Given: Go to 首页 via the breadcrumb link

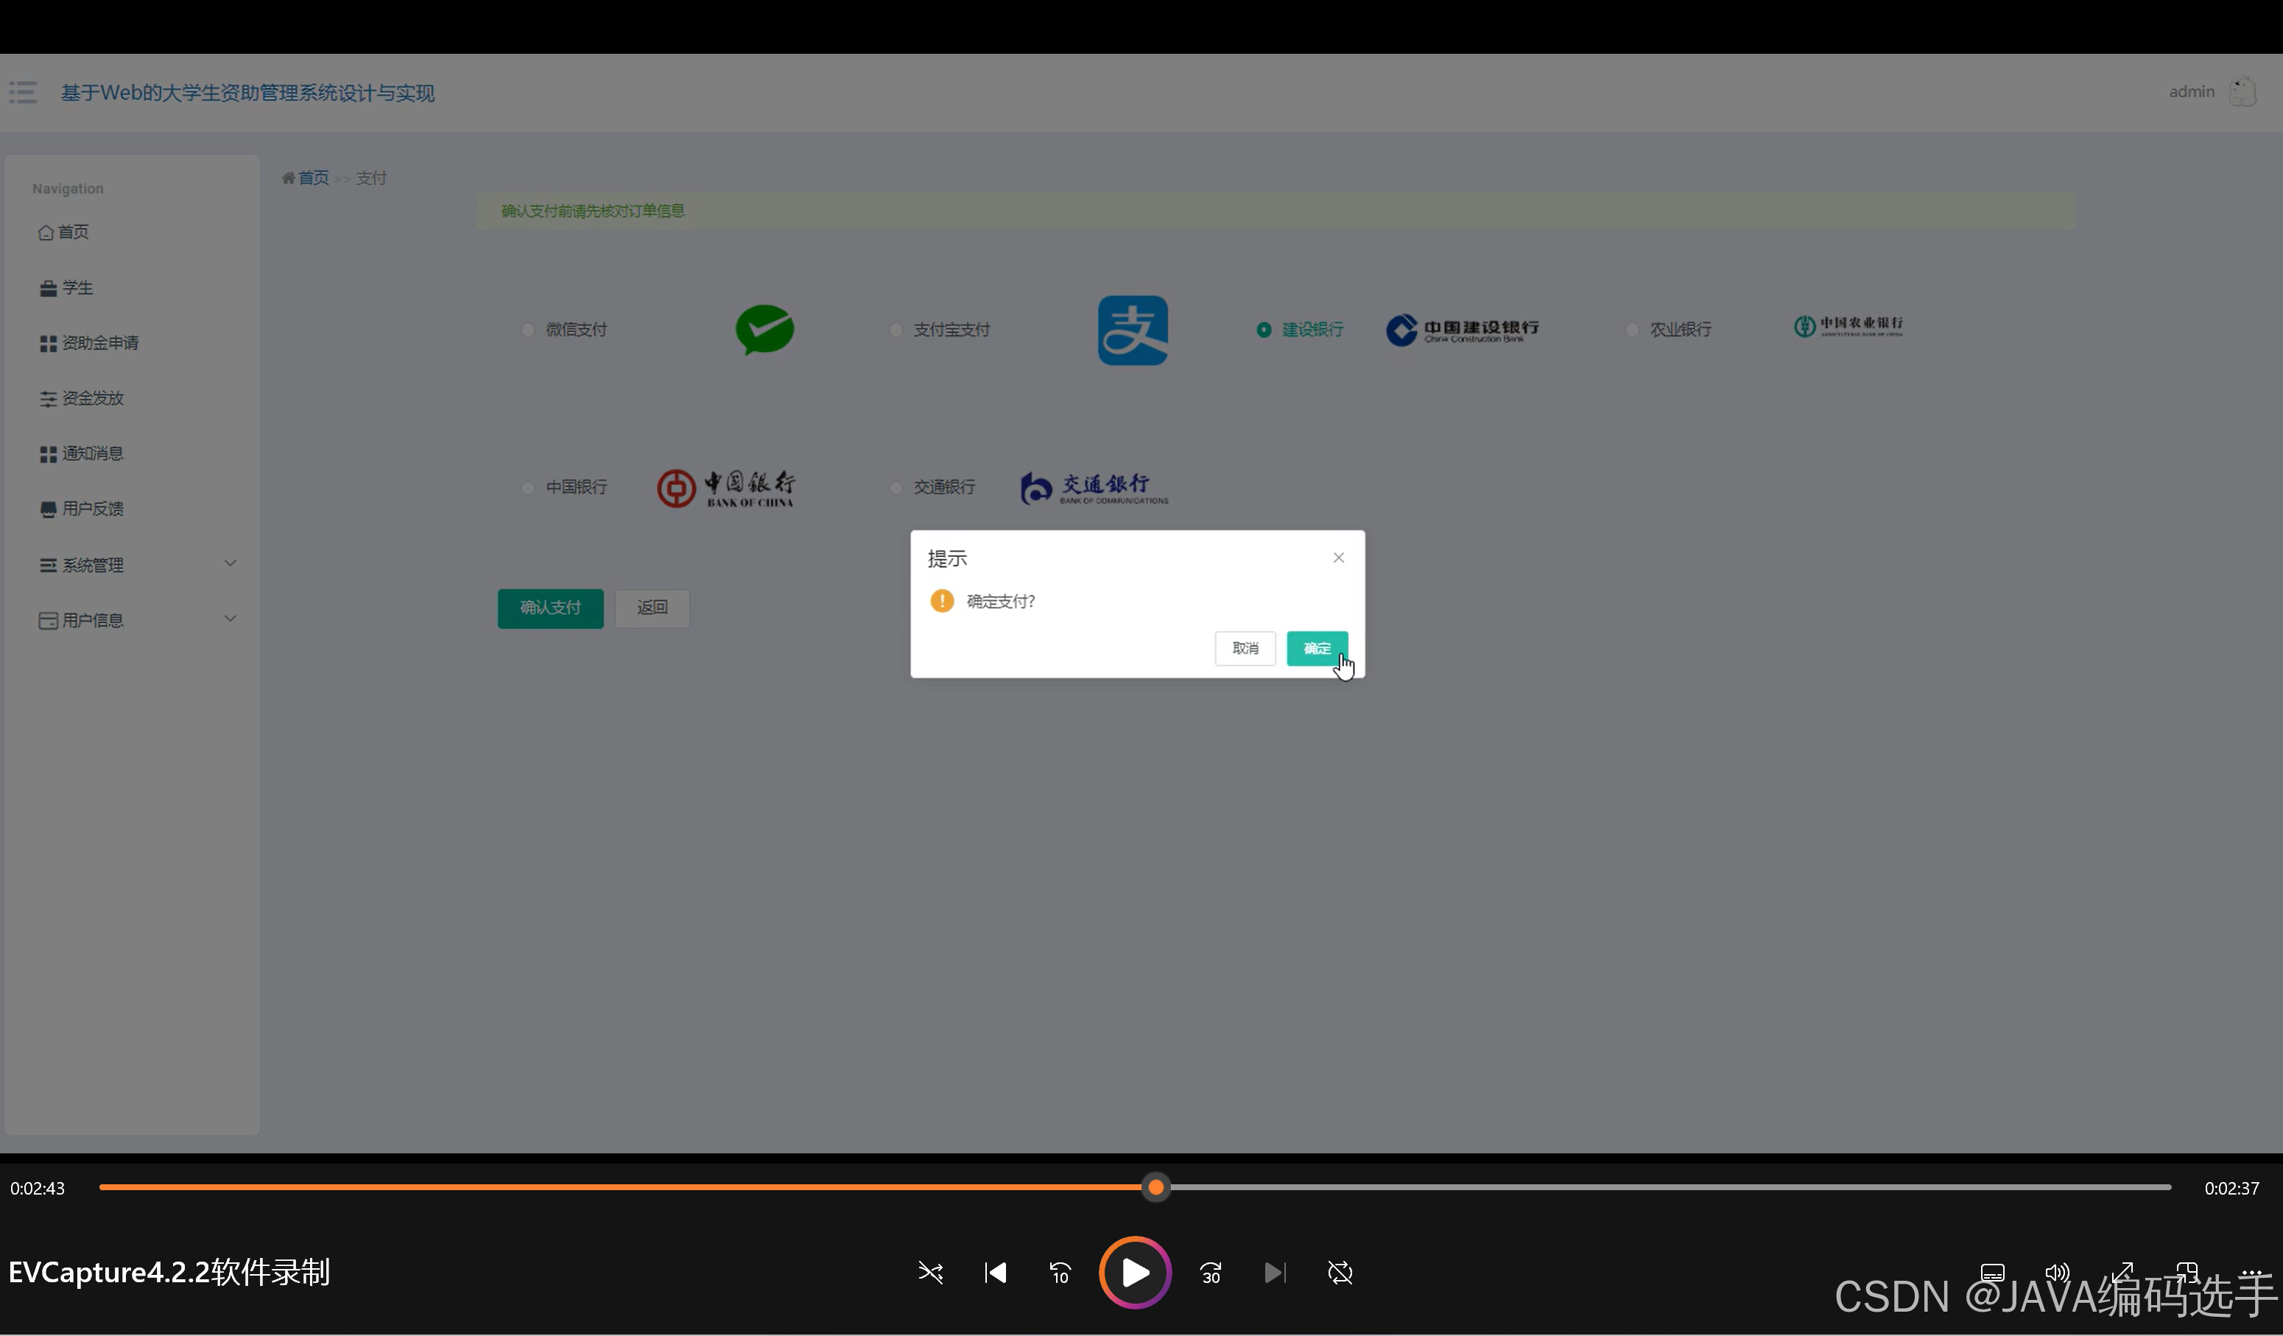Looking at the screenshot, I should coord(314,177).
